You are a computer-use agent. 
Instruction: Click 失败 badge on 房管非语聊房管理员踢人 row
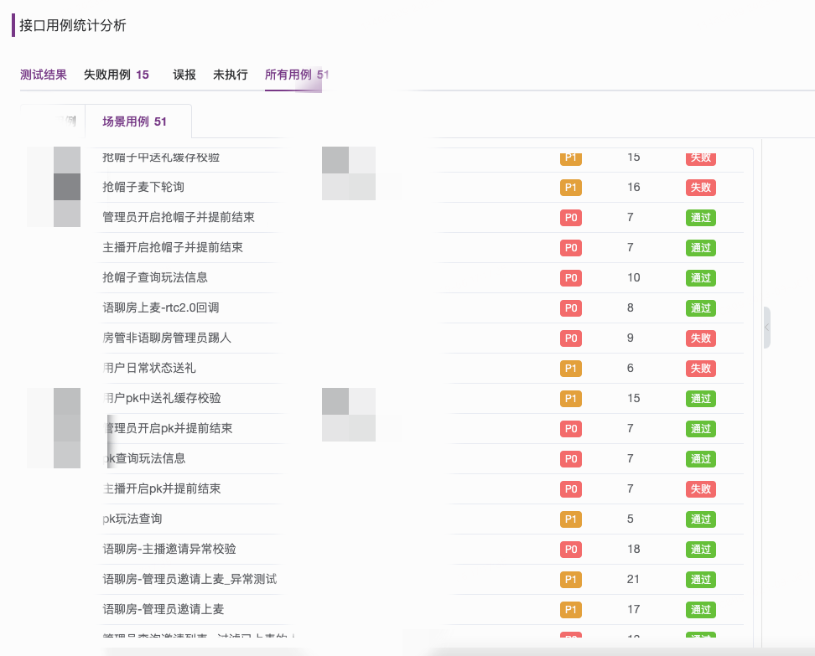pos(700,338)
